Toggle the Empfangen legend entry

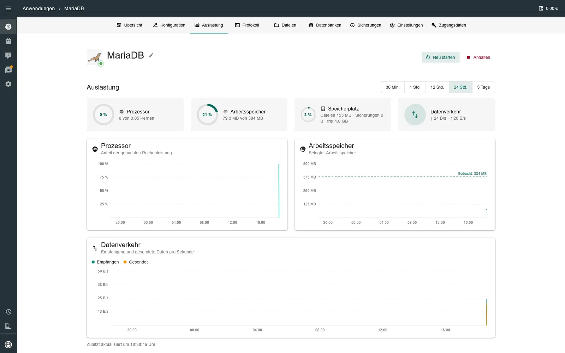coord(105,262)
